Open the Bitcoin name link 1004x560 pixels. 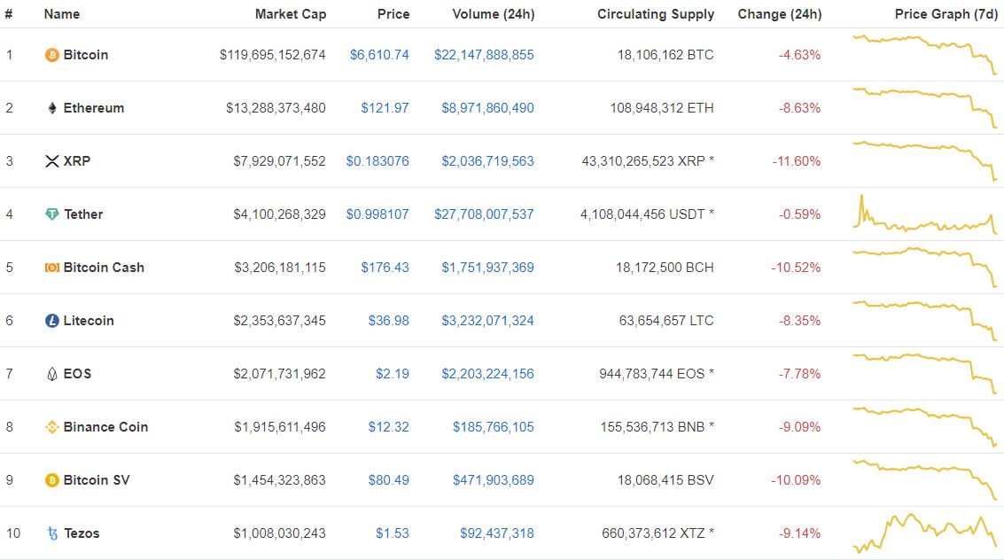[x=86, y=55]
